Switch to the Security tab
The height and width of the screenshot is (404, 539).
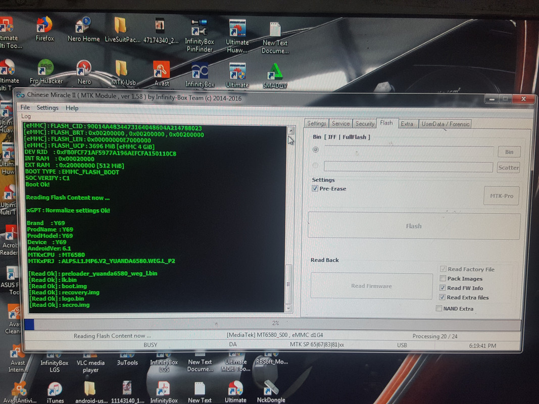pos(365,124)
